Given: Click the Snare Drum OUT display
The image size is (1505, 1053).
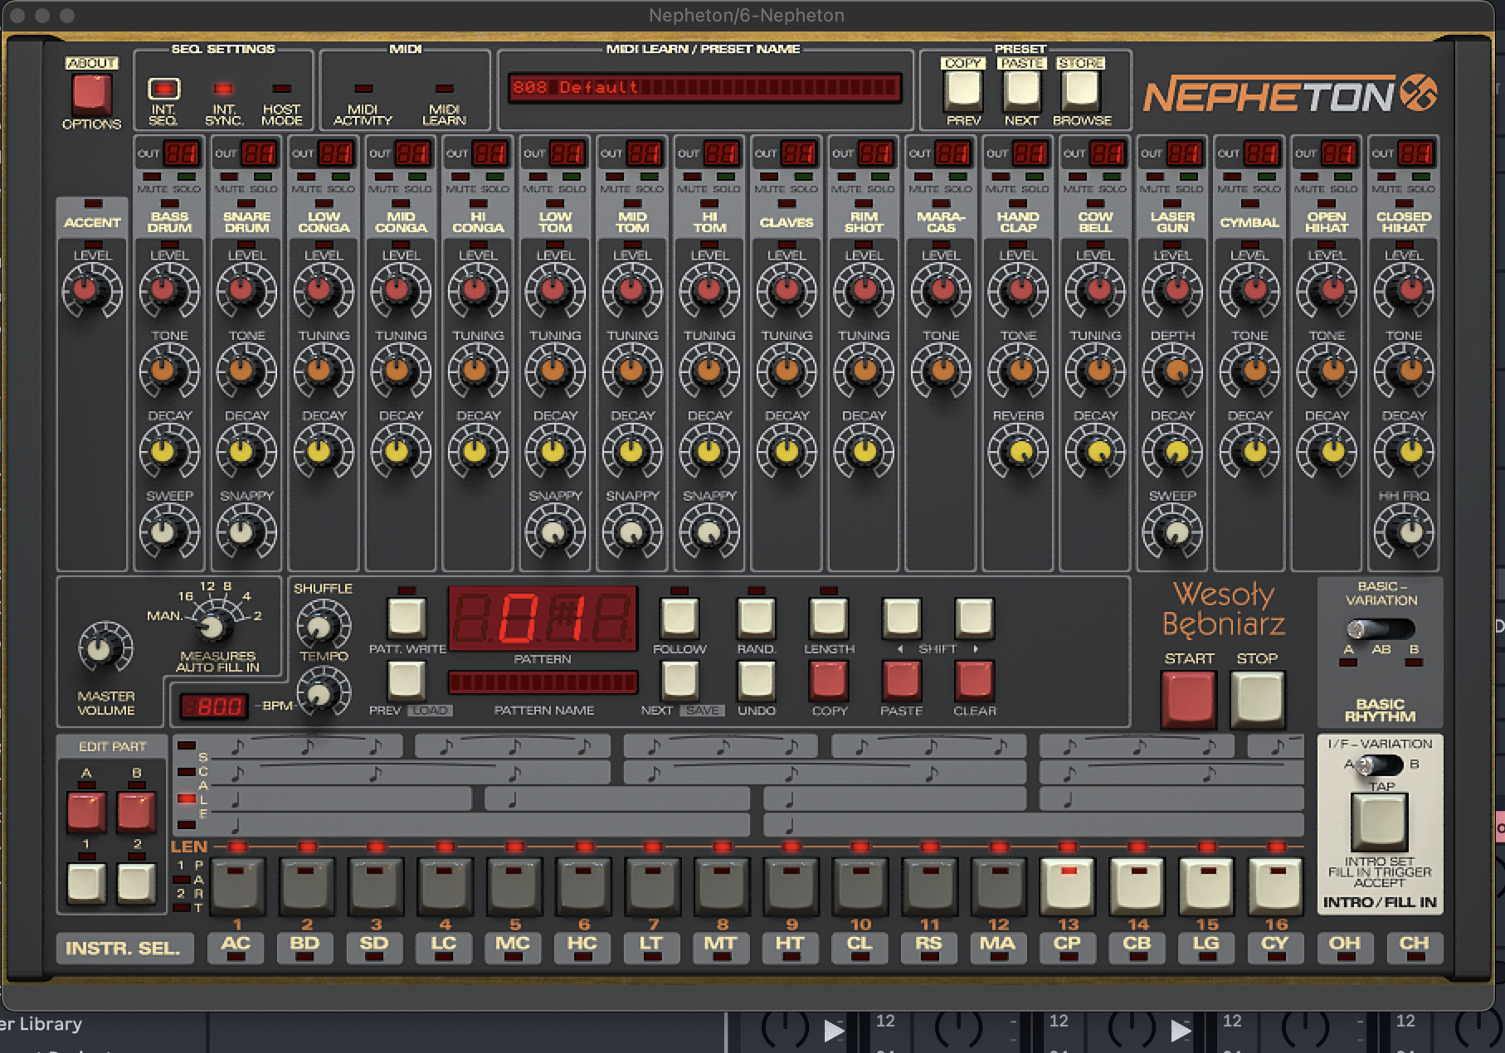Looking at the screenshot, I should point(258,153).
